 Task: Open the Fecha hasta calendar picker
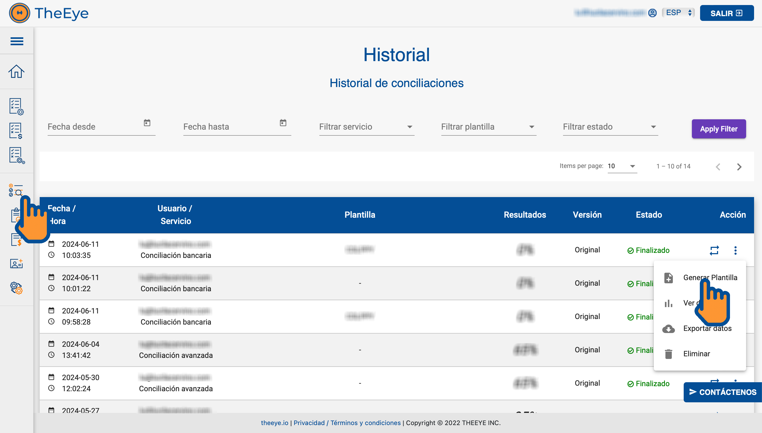(283, 123)
